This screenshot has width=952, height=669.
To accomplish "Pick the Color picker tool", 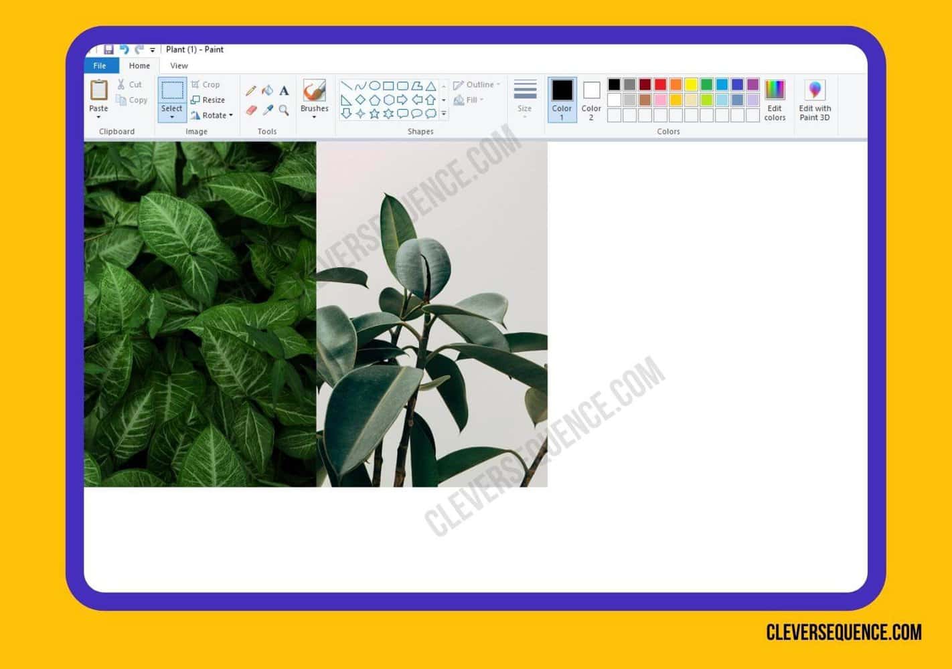I will tap(267, 110).
